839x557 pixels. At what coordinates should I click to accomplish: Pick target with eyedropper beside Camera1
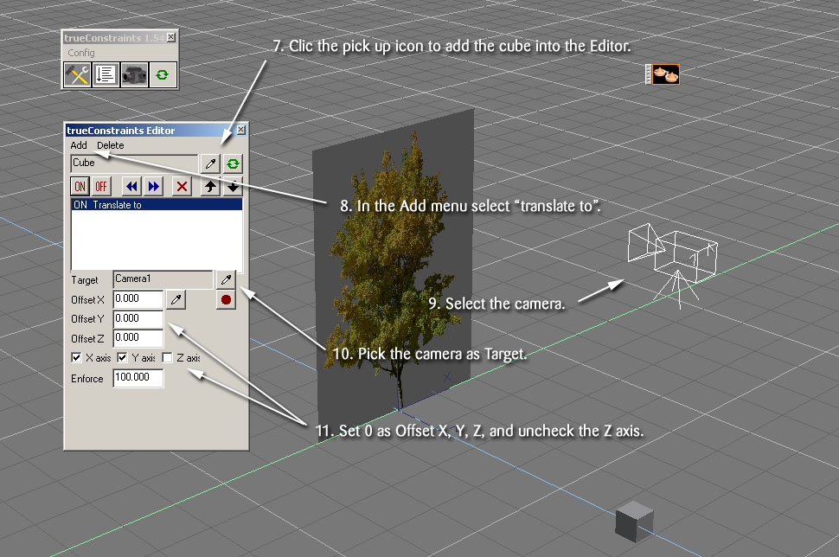pos(226,279)
